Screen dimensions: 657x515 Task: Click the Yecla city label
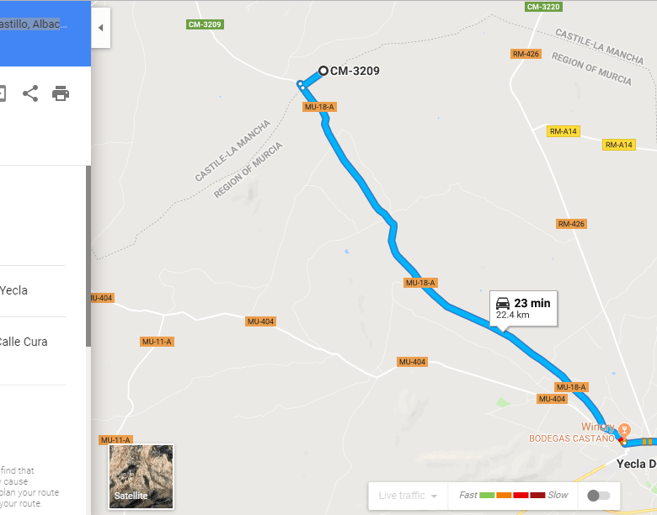point(631,464)
